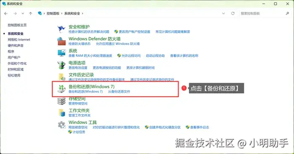
Task: Open the 系统 heading link
Action: 73,51
